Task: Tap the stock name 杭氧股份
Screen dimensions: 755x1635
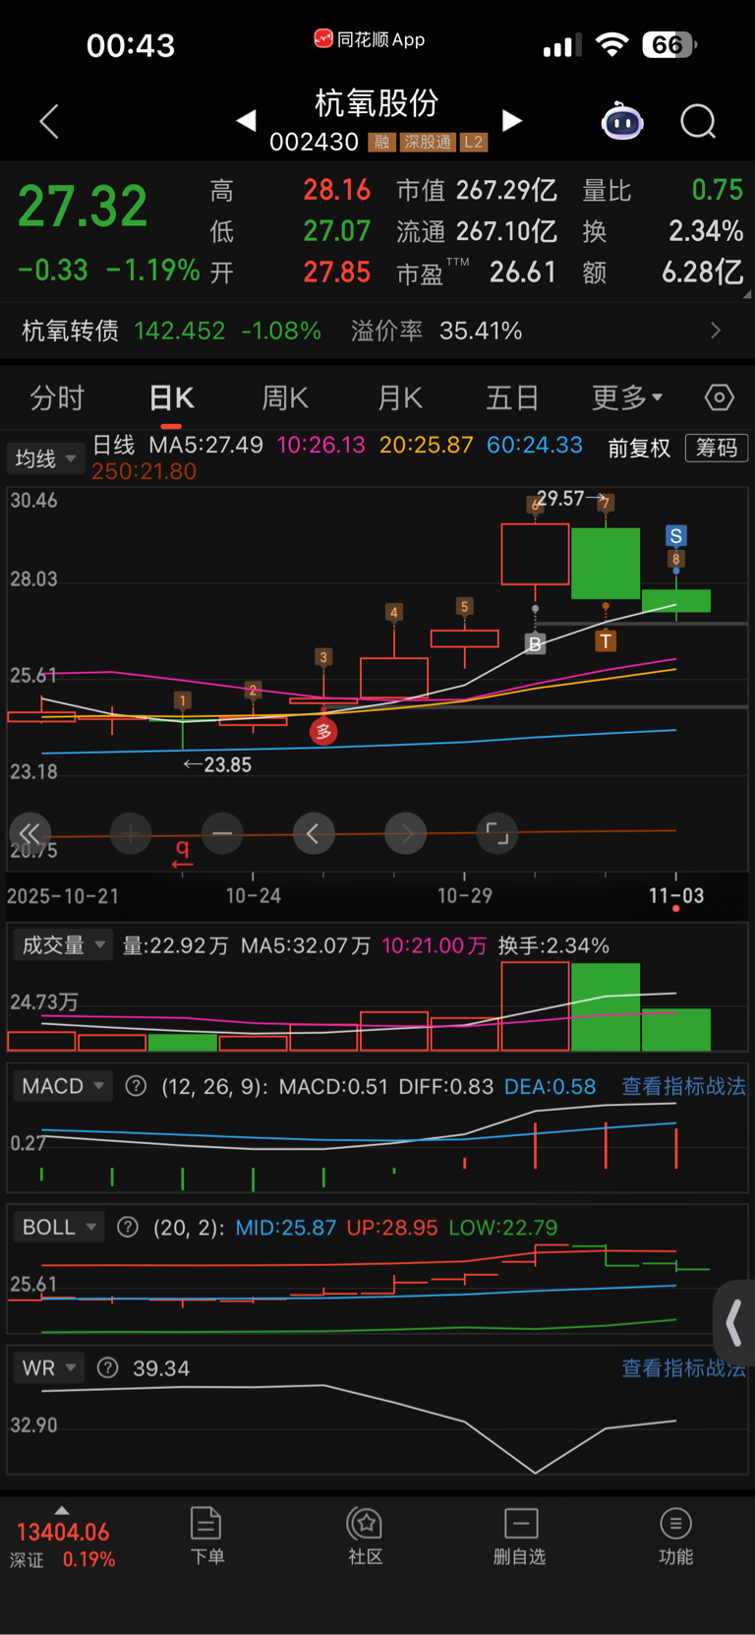Action: pos(377,102)
